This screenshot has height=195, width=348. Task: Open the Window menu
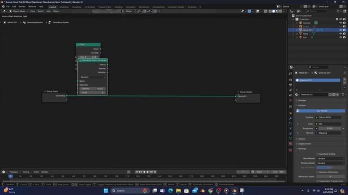[x=32, y=6]
